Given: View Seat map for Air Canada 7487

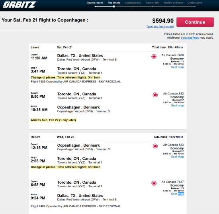Looking at the screenshot, I should click(177, 194).
